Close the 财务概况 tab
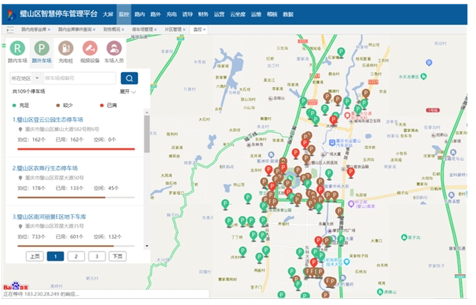This screenshot has width=476, height=305. click(123, 29)
